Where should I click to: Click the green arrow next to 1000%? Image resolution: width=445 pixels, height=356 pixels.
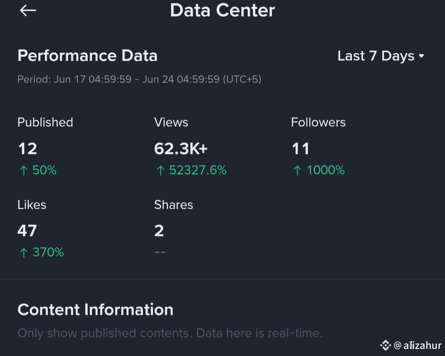coord(297,170)
